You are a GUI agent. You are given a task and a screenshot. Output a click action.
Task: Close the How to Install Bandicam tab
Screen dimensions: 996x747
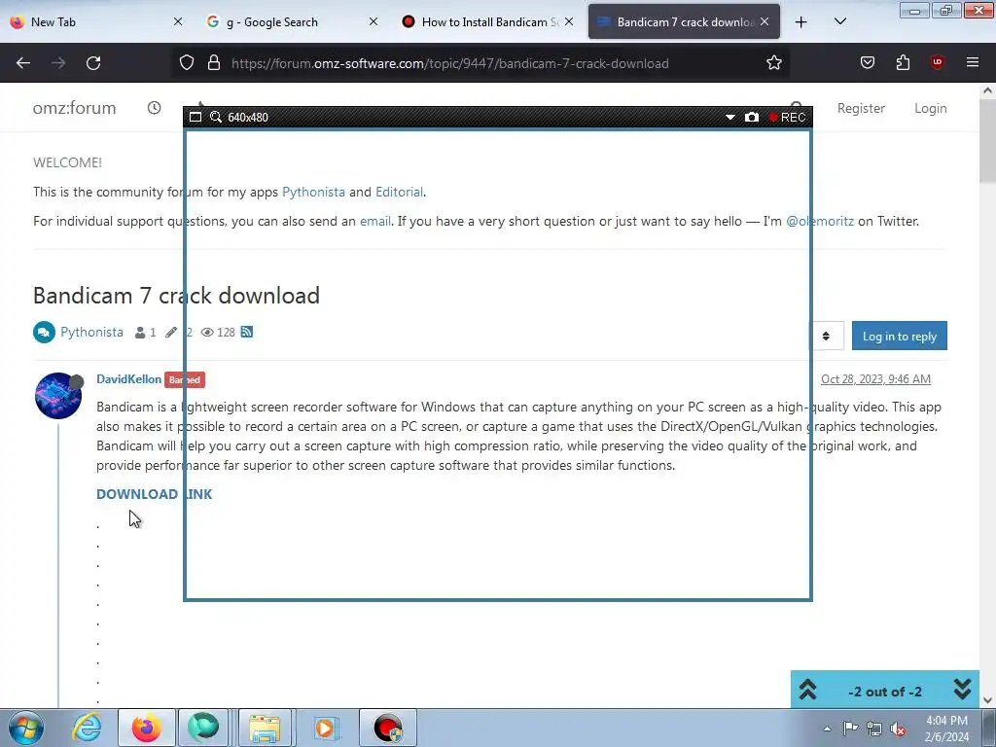coord(569,21)
